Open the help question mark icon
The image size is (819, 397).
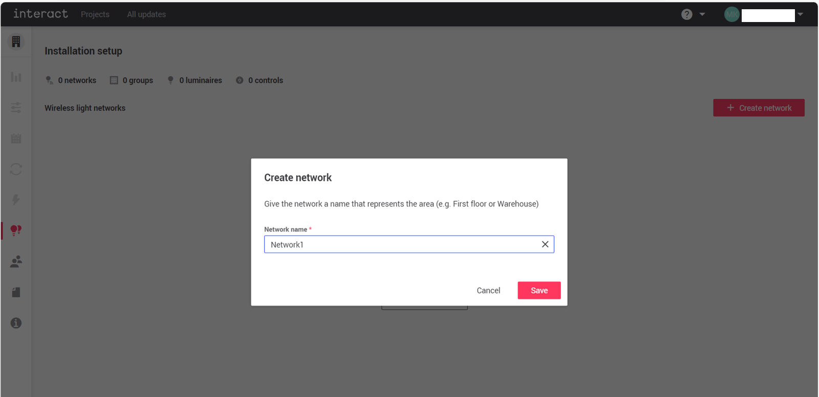[x=687, y=14]
